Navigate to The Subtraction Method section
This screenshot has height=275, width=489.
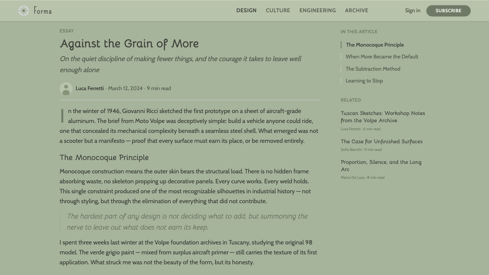point(373,69)
